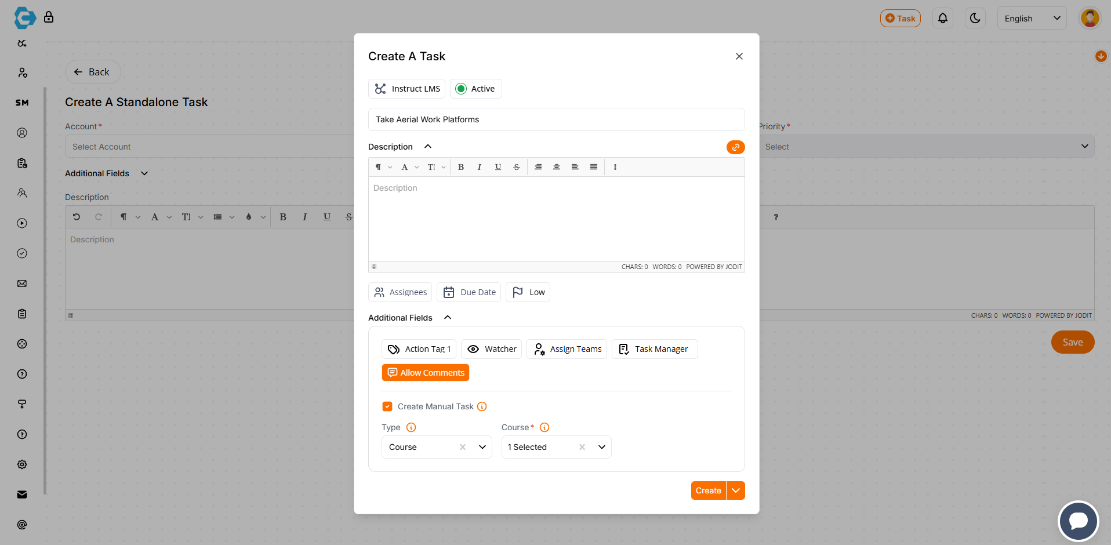Click the task title input field
This screenshot has width=1111, height=545.
tap(556, 119)
